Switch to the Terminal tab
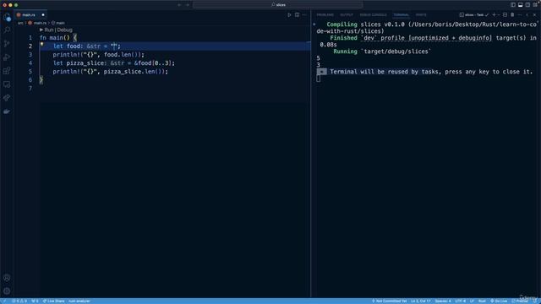 pyautogui.click(x=401, y=15)
